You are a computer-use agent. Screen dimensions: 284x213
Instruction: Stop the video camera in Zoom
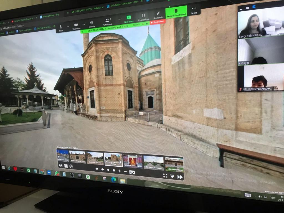[x=76, y=26]
